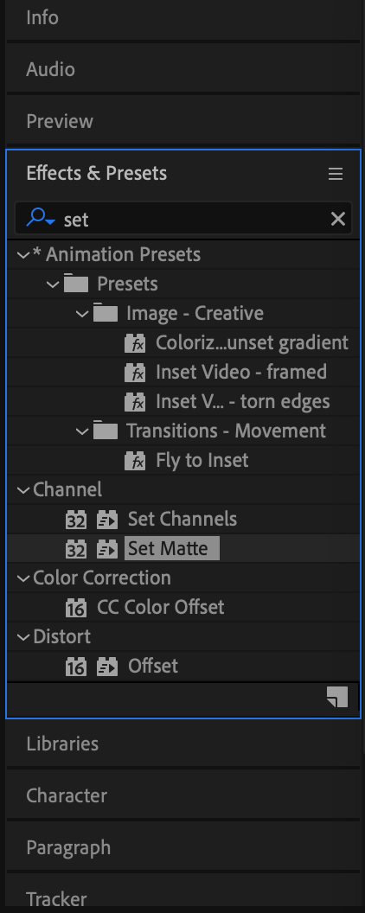The width and height of the screenshot is (365, 913).
Task: Click the GPU accelerated icon beside Offset
Action: [107, 667]
